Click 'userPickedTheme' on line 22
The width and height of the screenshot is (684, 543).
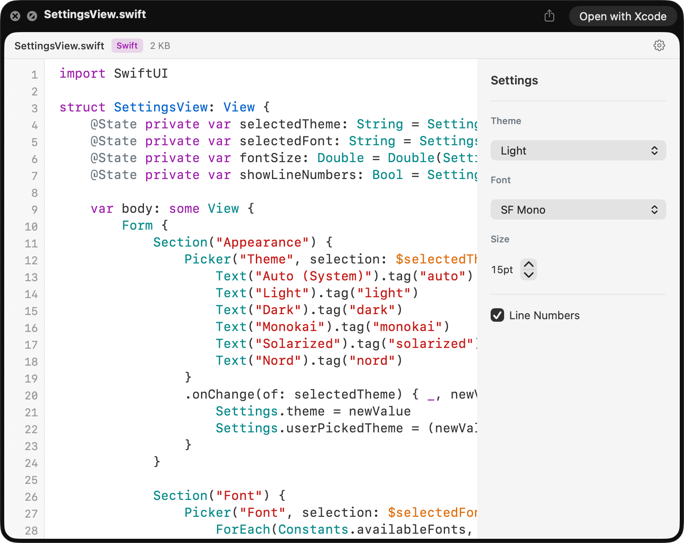pos(345,428)
